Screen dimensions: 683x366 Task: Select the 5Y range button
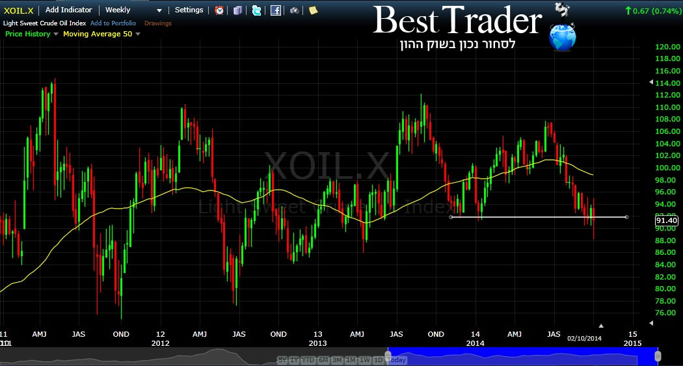pos(282,360)
